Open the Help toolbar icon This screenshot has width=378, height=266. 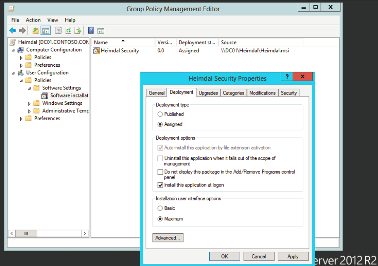coord(91,30)
